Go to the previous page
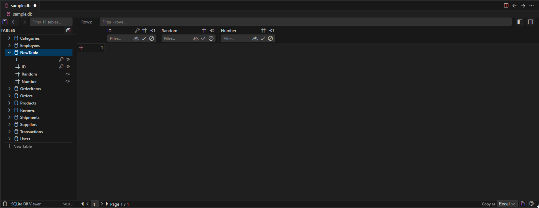 (87, 204)
